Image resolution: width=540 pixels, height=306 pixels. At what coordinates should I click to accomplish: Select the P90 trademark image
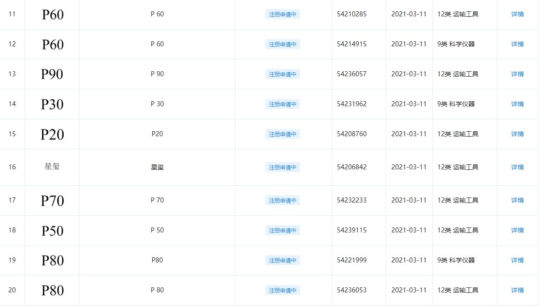click(51, 74)
